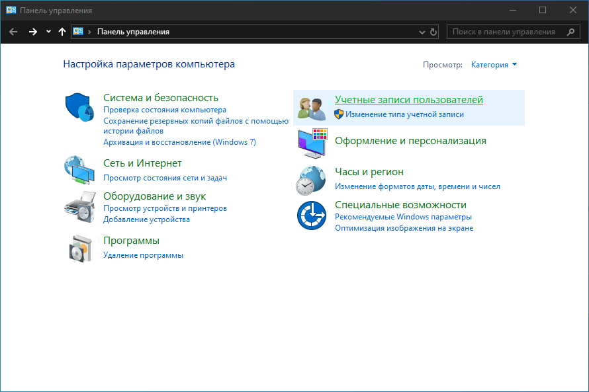Open the recent locations dropdown arrow

tap(48, 32)
